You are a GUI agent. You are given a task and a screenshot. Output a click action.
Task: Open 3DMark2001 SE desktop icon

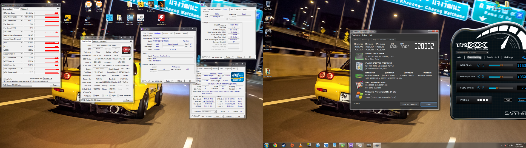coord(67,20)
